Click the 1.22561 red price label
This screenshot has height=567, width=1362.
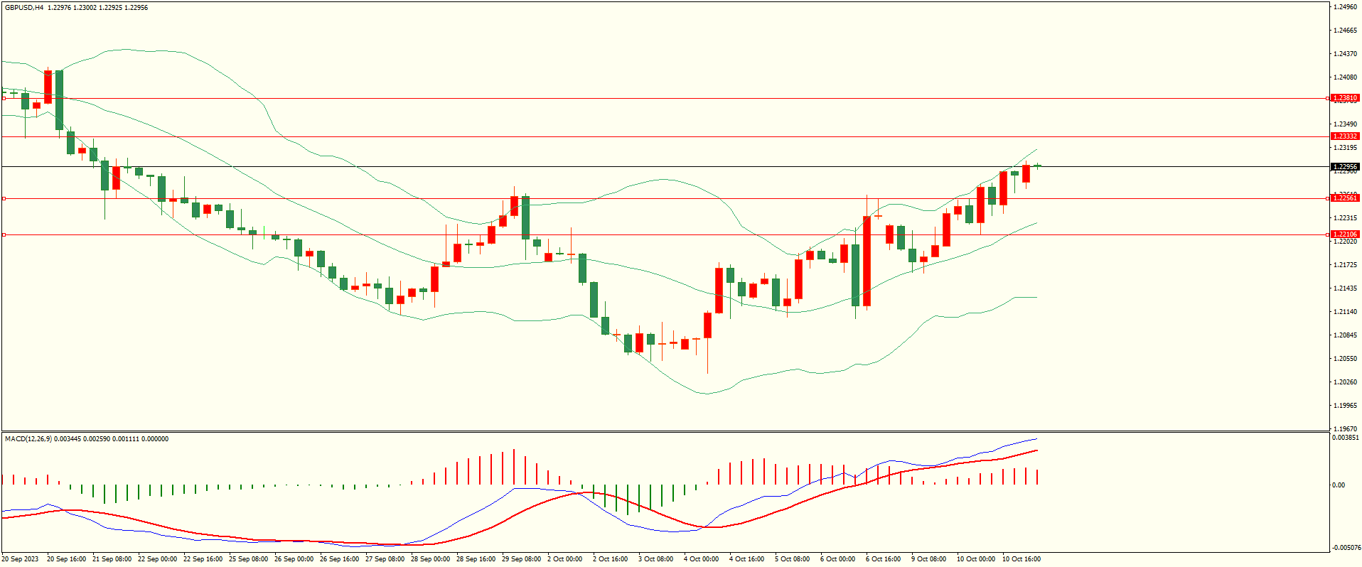pos(1344,198)
